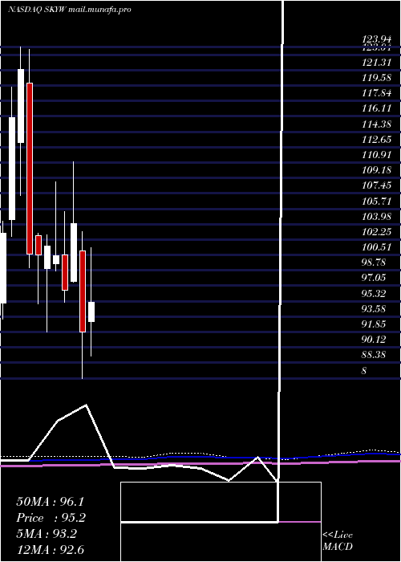
Task: Click the 50MA : 96.1 indicator text
Action: click(x=51, y=502)
